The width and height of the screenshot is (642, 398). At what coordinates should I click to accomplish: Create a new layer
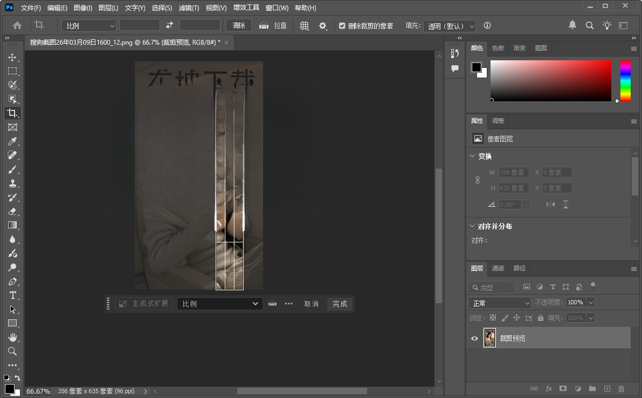pos(607,389)
